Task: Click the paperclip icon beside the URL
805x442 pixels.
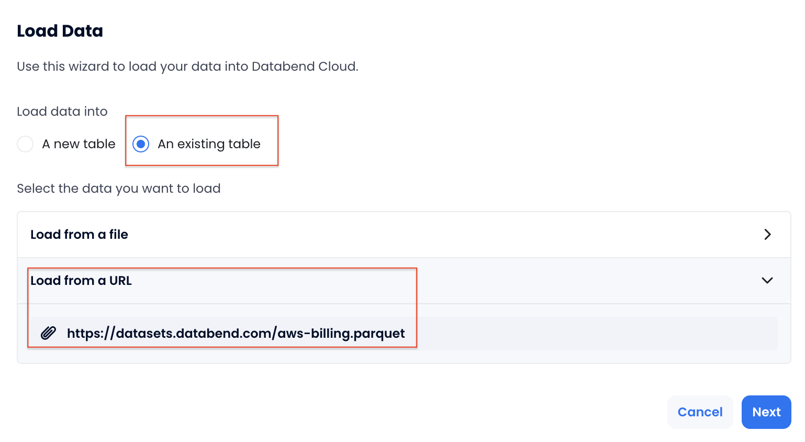Action: [48, 333]
